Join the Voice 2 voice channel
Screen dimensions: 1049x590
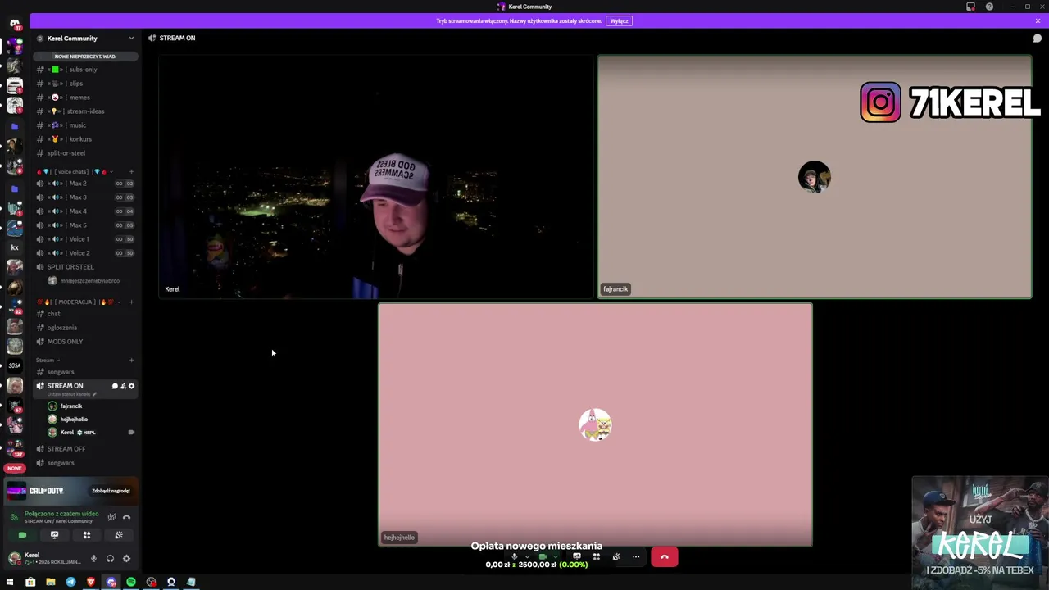tap(84, 253)
